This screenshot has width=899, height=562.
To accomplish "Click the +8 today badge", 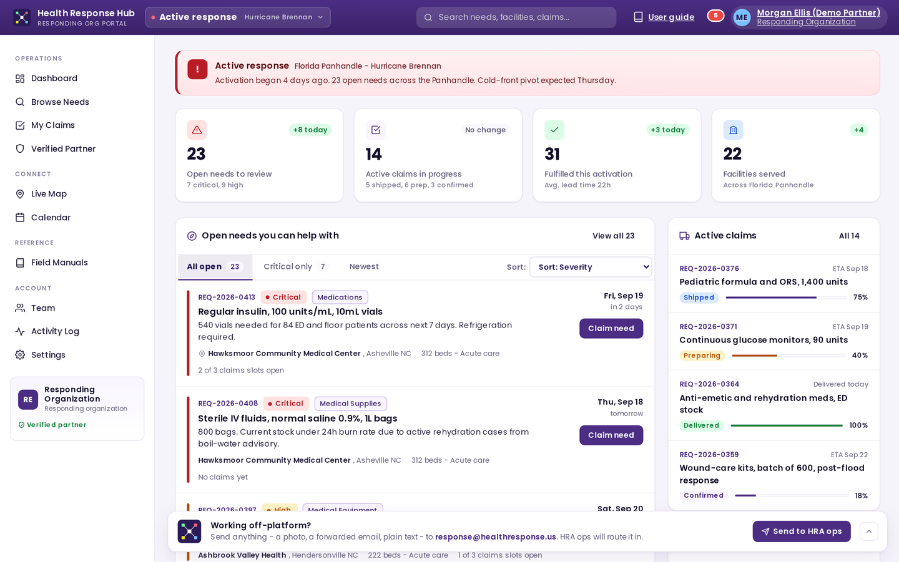I will [x=310, y=130].
